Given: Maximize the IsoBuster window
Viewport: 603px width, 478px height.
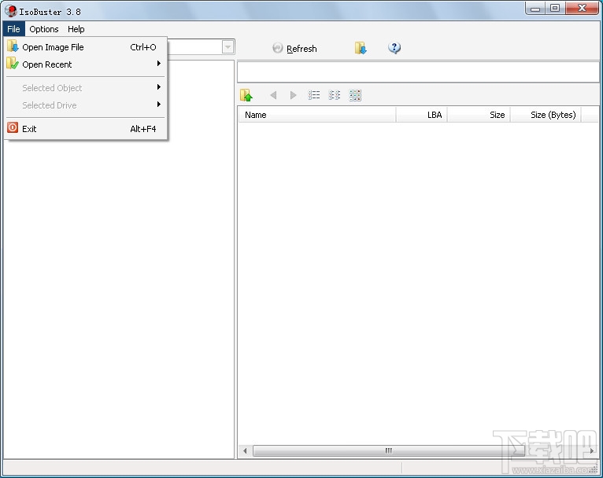Looking at the screenshot, I should pyautogui.click(x=554, y=9).
